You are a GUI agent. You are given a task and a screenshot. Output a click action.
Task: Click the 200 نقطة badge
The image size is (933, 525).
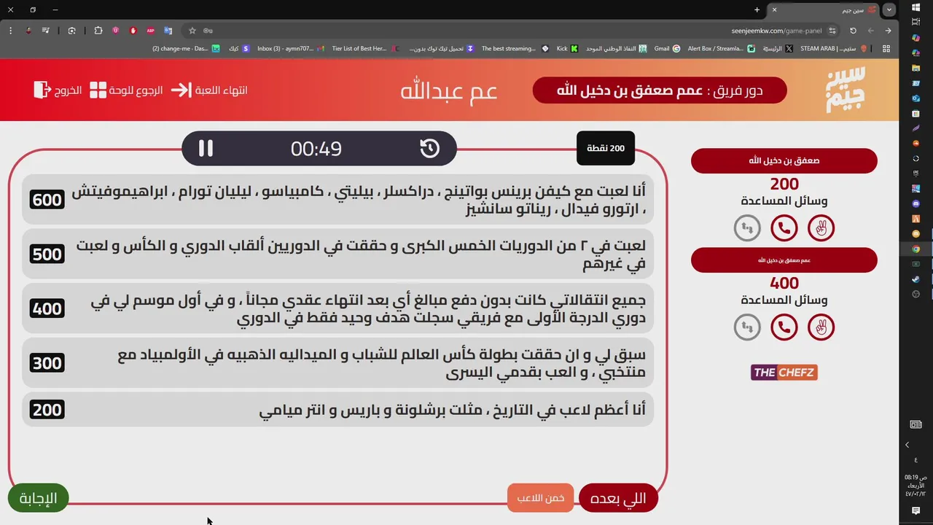pos(606,148)
